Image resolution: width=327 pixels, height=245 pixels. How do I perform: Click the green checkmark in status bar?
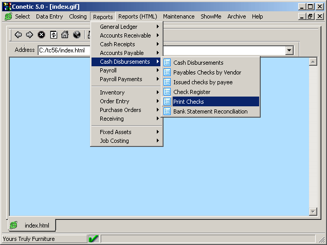click(x=94, y=239)
